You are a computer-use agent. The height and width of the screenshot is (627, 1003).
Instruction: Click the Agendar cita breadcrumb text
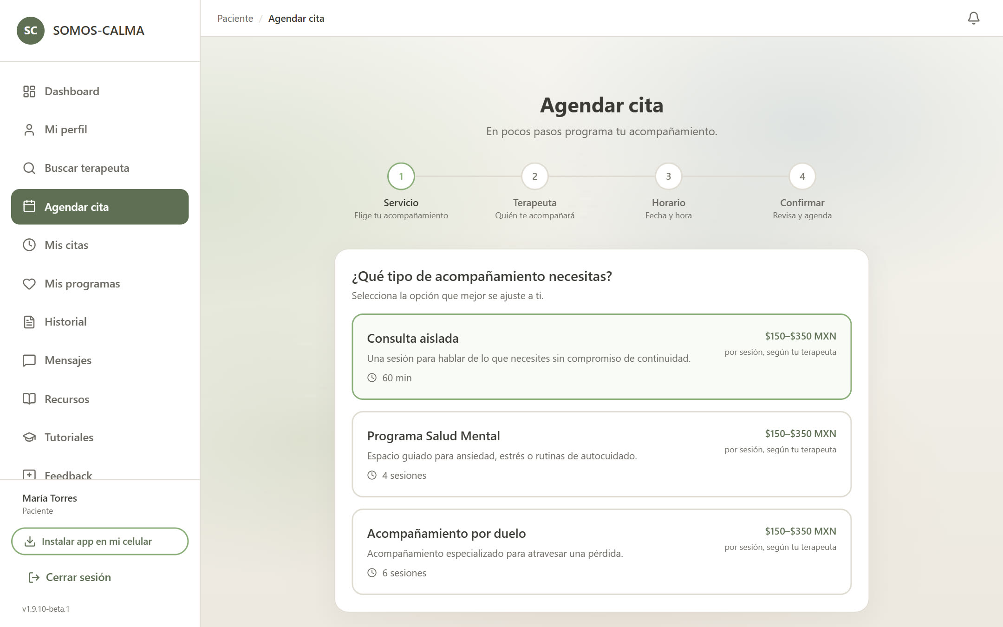point(296,19)
